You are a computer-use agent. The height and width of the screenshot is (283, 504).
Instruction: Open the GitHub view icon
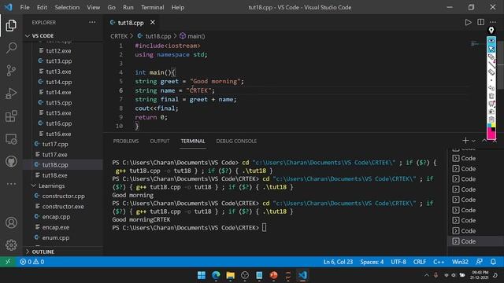click(11, 161)
